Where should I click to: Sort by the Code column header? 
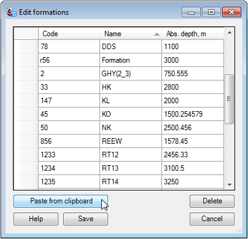(x=69, y=34)
